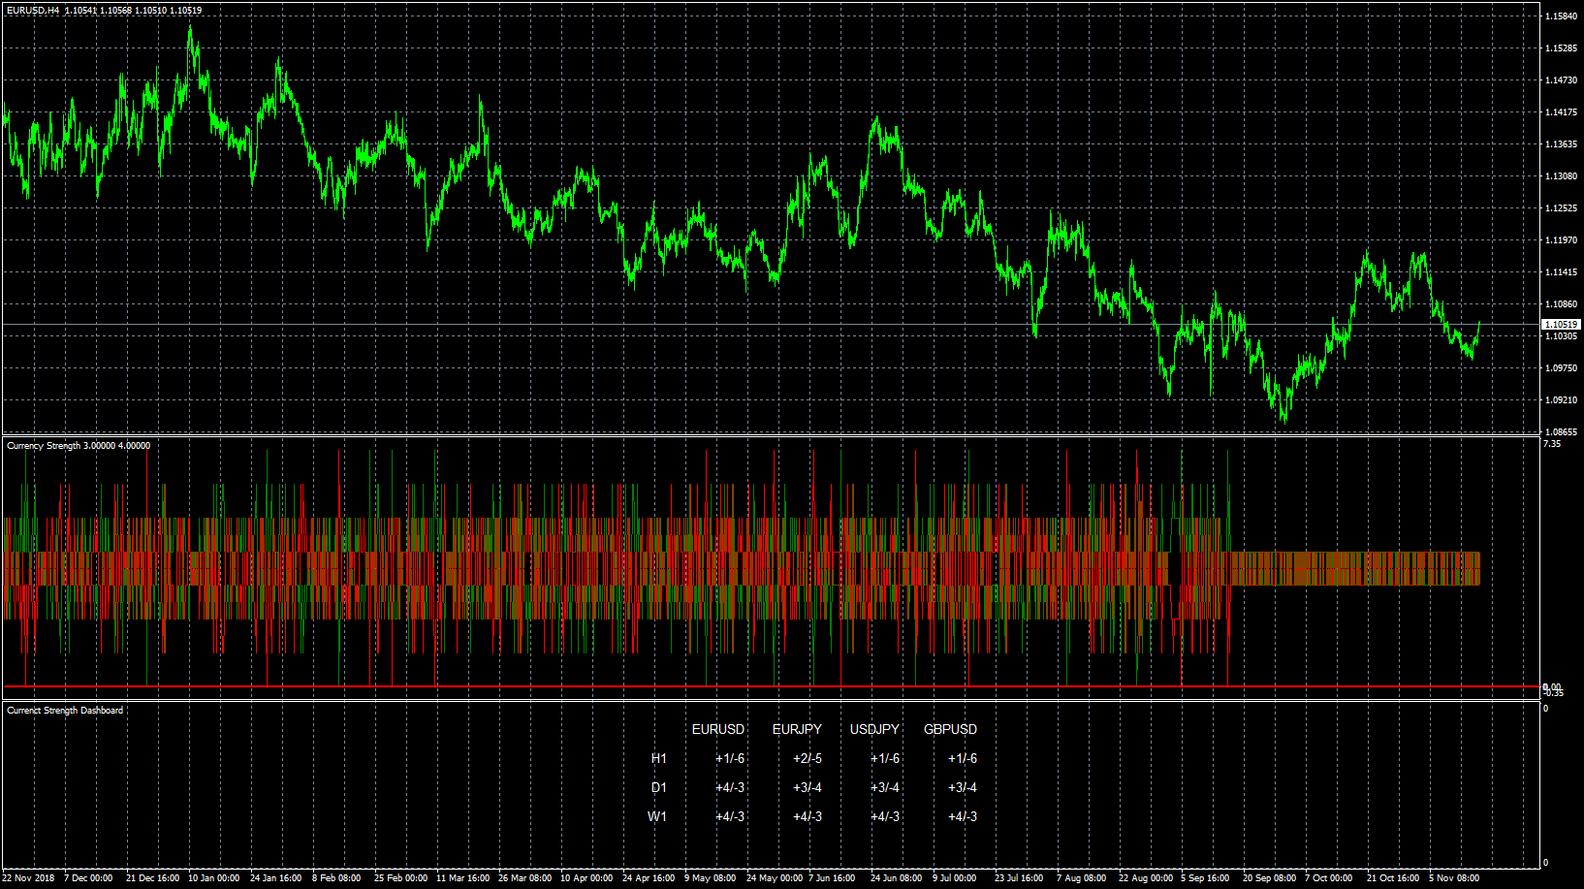This screenshot has height=889, width=1584.
Task: Click D1 strength value under EURJPY
Action: tap(808, 787)
